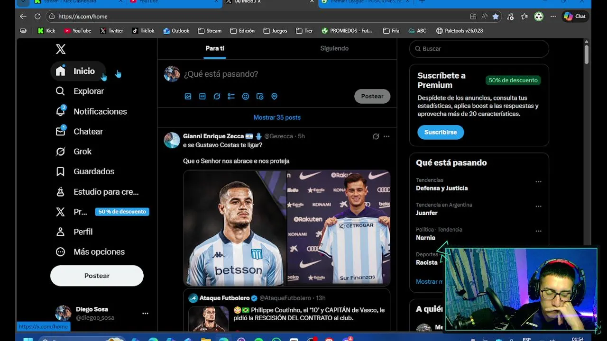Tag a location in the composer
The width and height of the screenshot is (607, 341).
274,96
